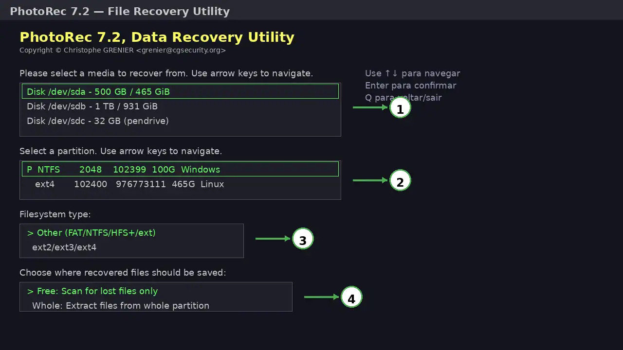This screenshot has width=623, height=350.
Task: Click the numbered circle marker 4
Action: click(351, 297)
